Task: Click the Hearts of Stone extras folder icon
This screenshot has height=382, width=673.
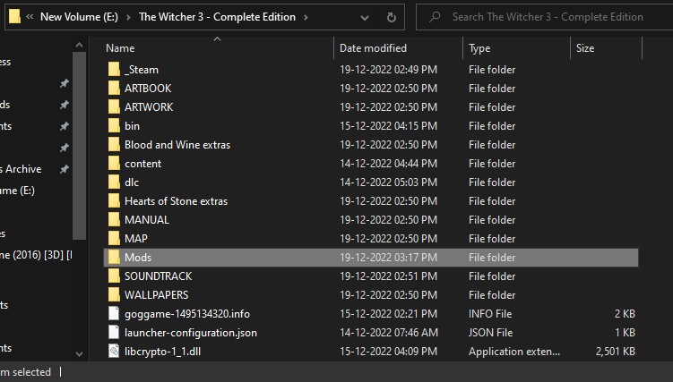Action: click(114, 201)
